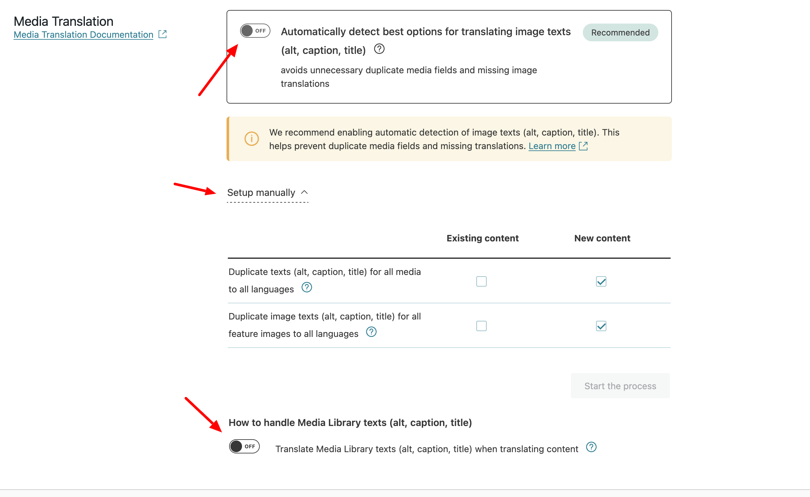Click the Start the process button
Image resolution: width=810 pixels, height=497 pixels.
(620, 386)
